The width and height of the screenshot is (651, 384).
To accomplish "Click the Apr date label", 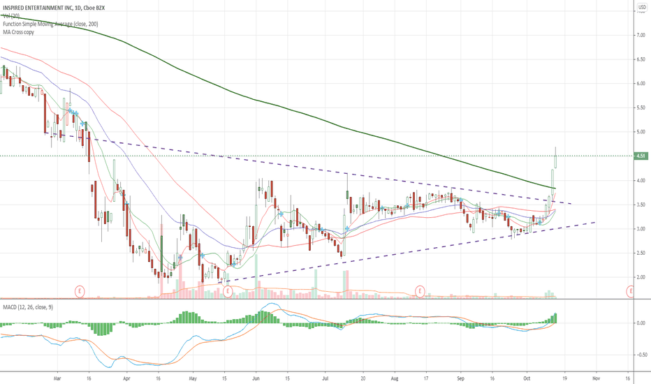I will tap(126, 378).
